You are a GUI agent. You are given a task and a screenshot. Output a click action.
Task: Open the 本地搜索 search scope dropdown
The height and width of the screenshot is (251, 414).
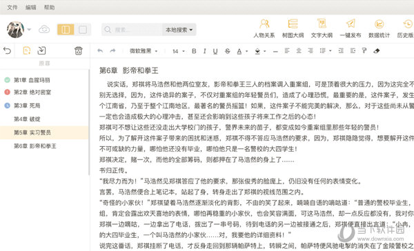point(179,30)
